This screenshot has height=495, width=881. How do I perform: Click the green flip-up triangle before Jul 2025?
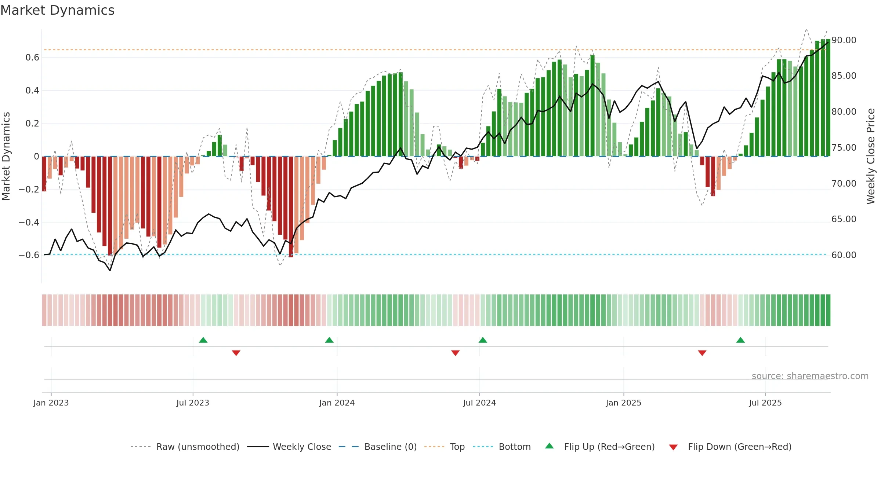coord(740,340)
